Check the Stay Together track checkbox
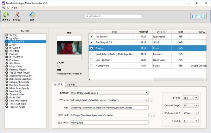Viewport: 211px width, 133px height. tap(92, 60)
